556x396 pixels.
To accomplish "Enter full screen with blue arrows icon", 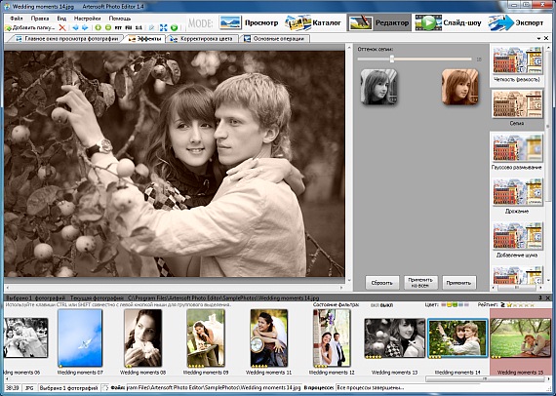I will pyautogui.click(x=164, y=27).
